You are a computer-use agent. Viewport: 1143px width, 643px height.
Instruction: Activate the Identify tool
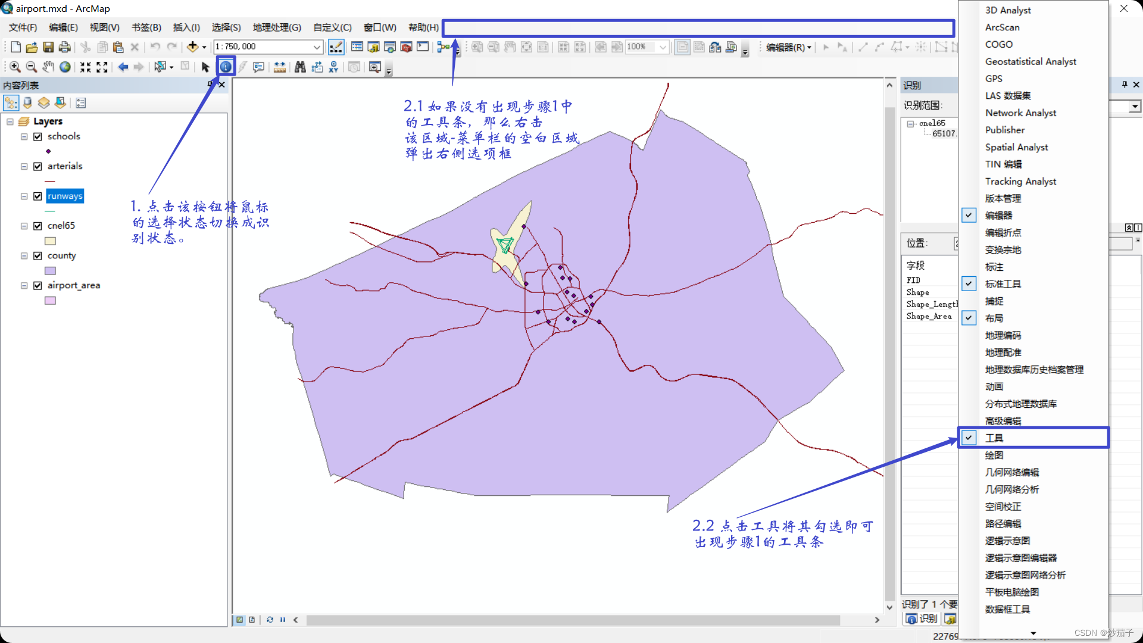(x=226, y=67)
